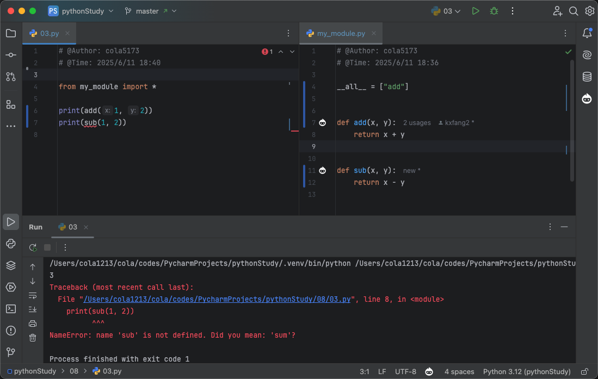Open the Notifications bell
Screen dimensions: 598x379
coord(587,33)
